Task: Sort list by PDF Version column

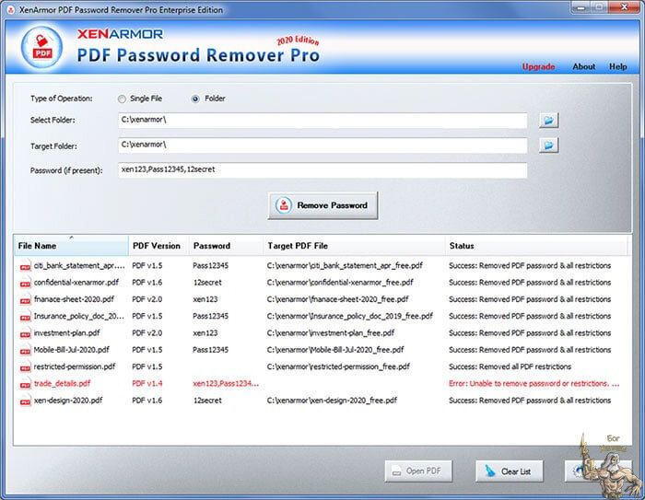Action: [x=158, y=246]
